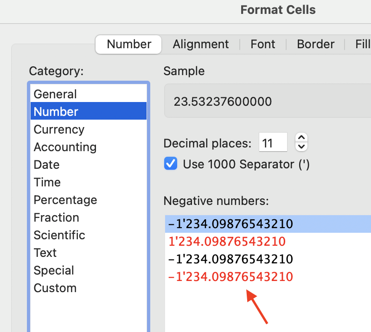
Task: Decrease decimal places with the down arrow
Action: (301, 147)
